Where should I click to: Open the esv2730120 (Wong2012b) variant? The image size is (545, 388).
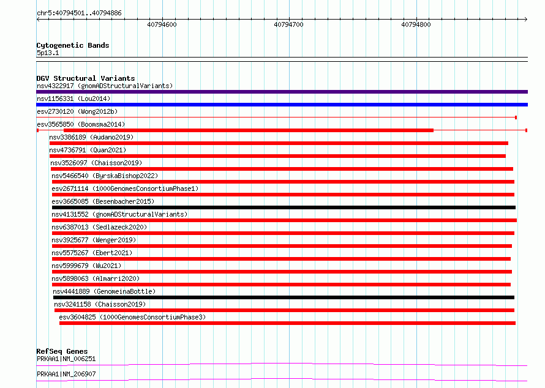[77, 111]
